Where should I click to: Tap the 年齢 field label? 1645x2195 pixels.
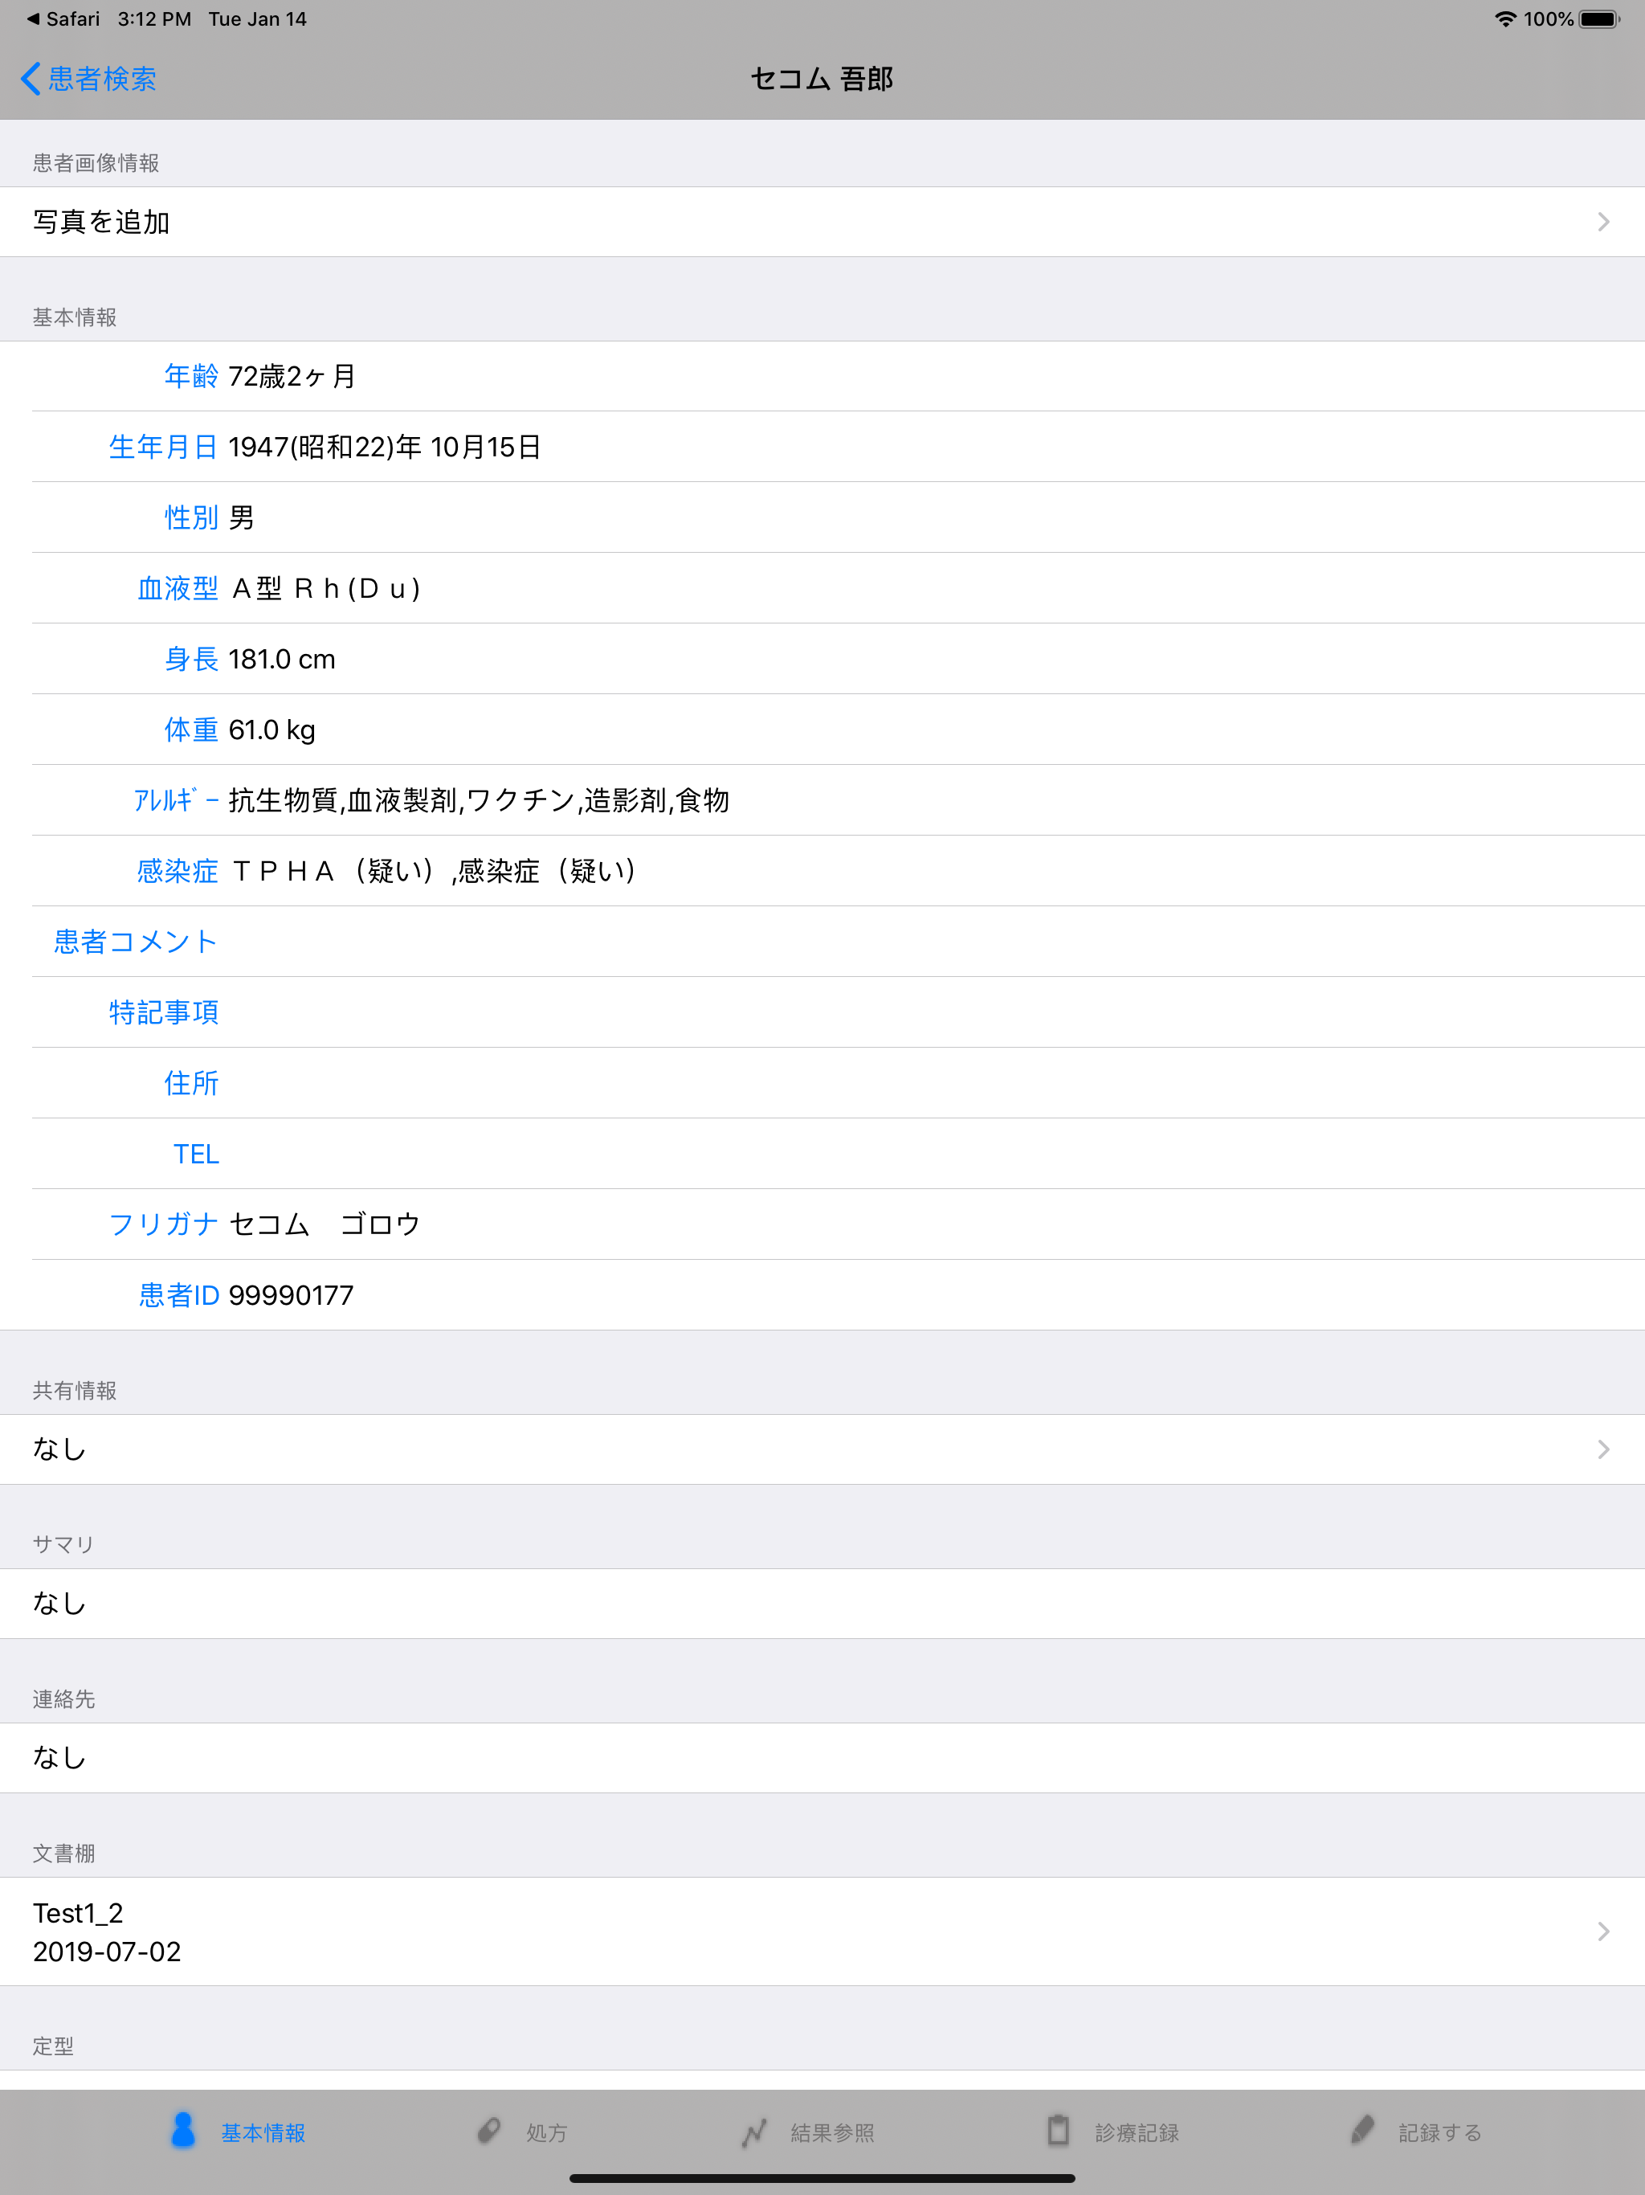191,376
